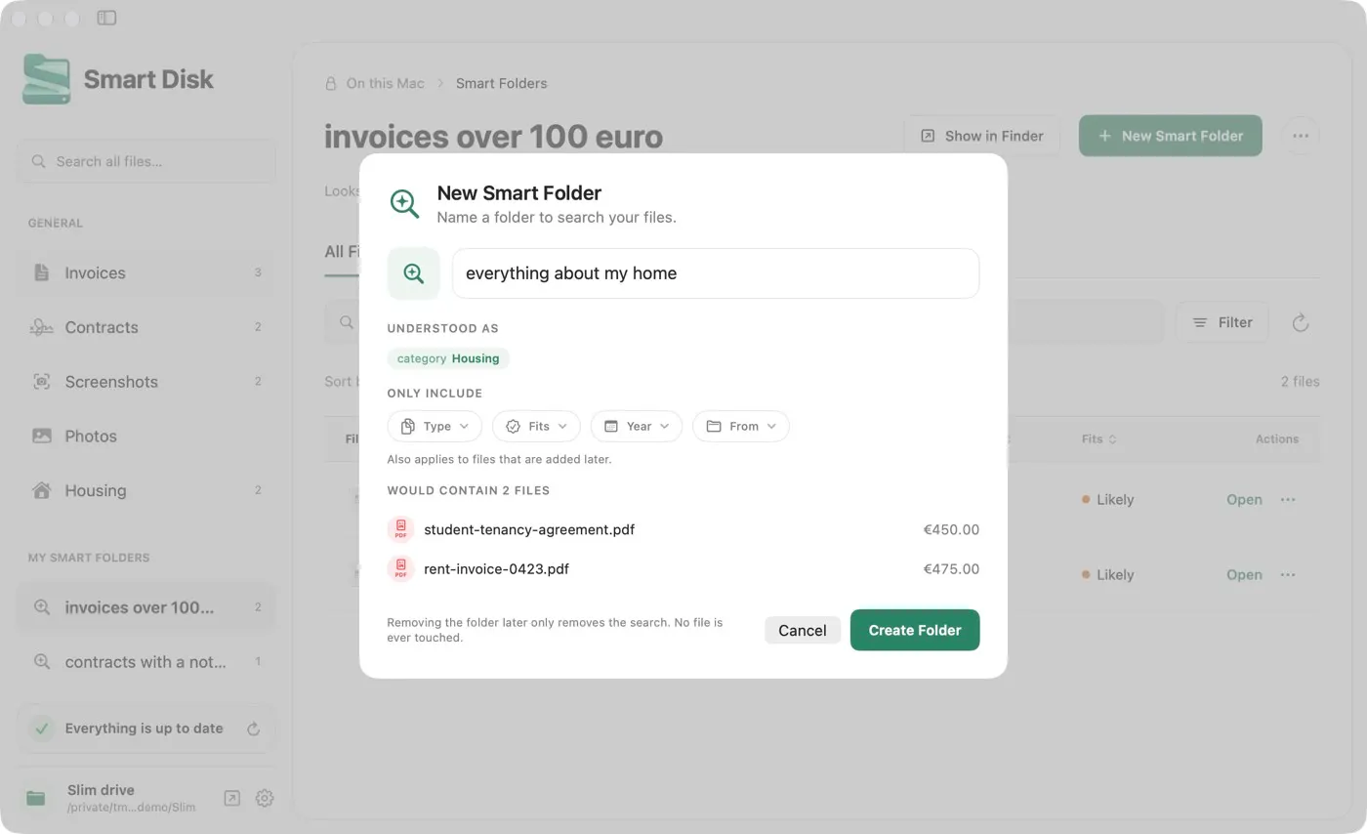
Task: Click the Smart Folders breadcrumb
Action: click(501, 83)
